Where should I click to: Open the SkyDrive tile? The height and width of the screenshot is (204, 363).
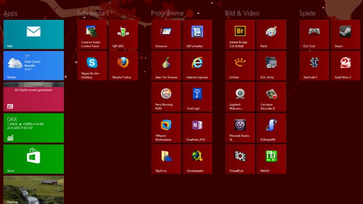point(166,159)
